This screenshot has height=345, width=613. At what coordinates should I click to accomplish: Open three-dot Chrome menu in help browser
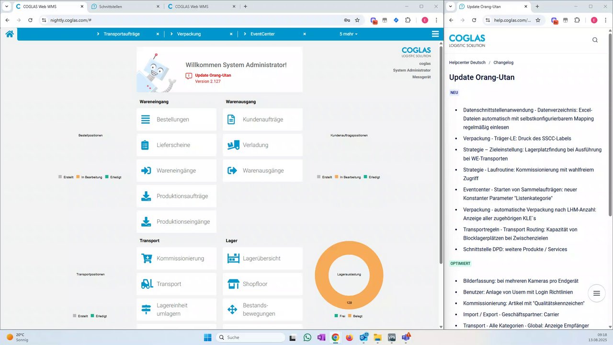click(605, 20)
